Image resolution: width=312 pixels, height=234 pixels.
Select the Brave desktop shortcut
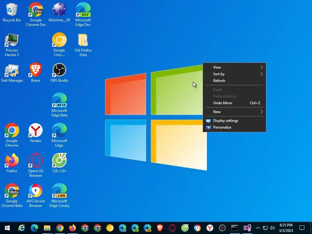coord(36,73)
